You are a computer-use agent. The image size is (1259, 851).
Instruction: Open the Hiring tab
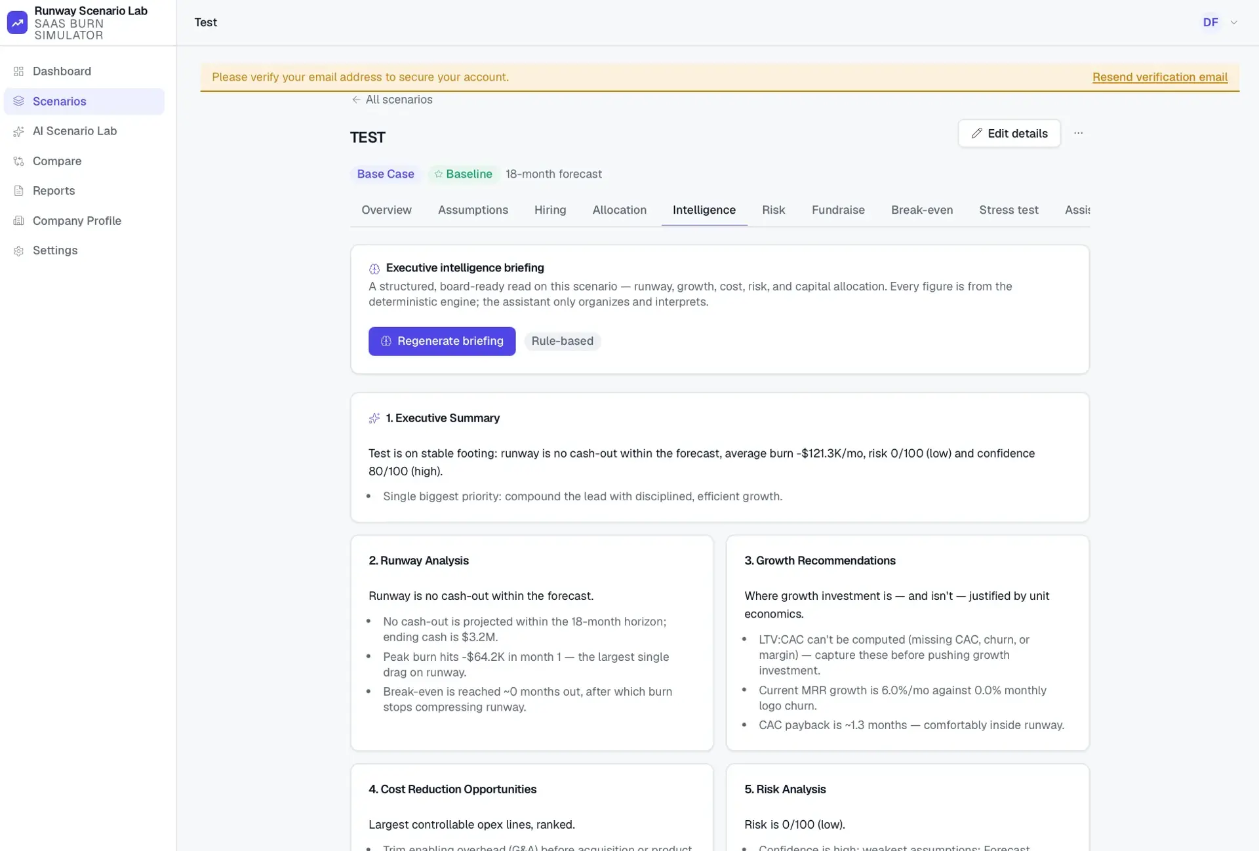pyautogui.click(x=550, y=210)
